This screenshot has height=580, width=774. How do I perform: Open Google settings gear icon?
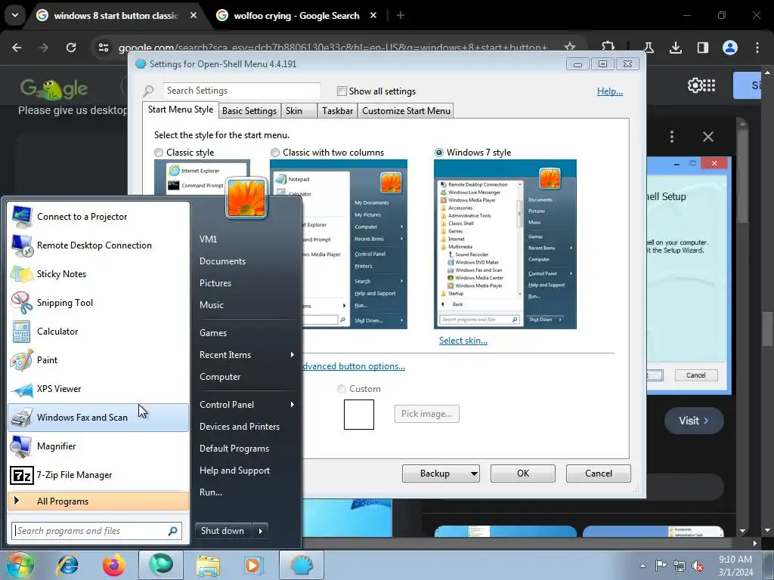pyautogui.click(x=695, y=85)
